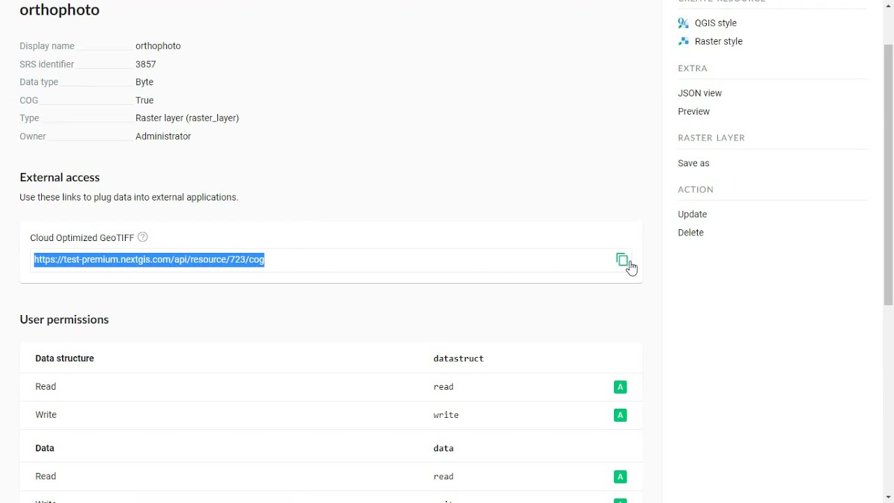
Task: Click the Data type value Byte
Action: tap(144, 82)
